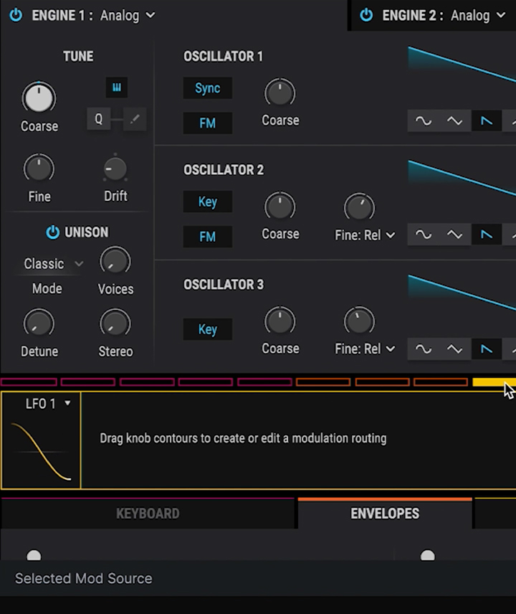Switch to the KEYBOARD tab
516x614 pixels.
148,514
